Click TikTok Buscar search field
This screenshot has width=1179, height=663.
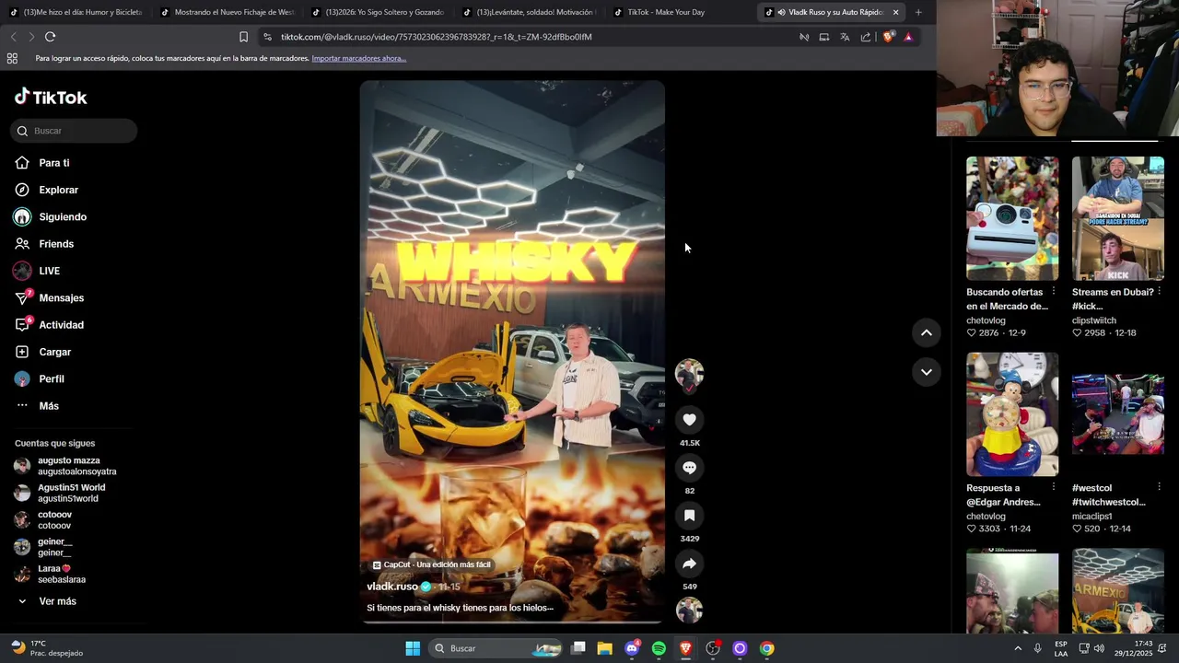74,131
